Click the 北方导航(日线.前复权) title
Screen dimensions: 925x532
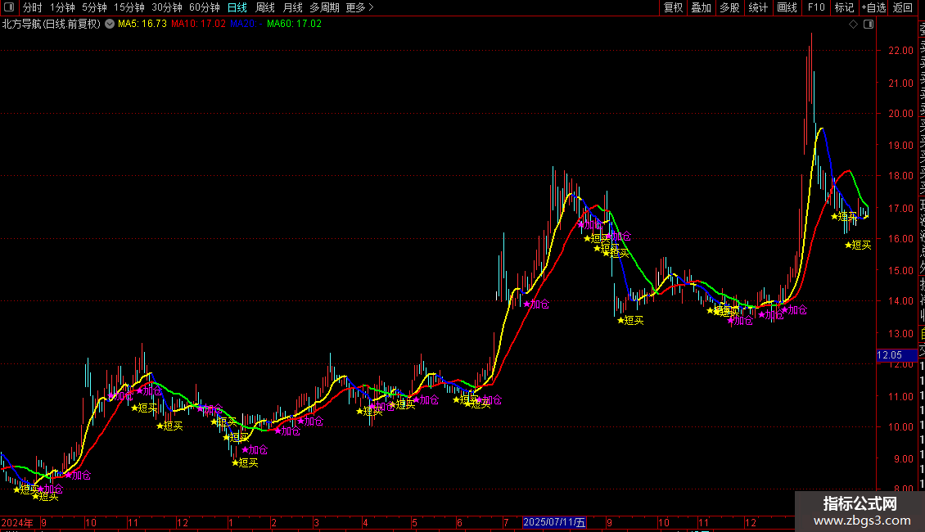click(x=52, y=25)
